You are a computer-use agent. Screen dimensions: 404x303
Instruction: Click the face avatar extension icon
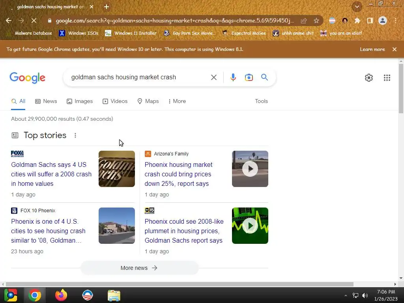(345, 21)
